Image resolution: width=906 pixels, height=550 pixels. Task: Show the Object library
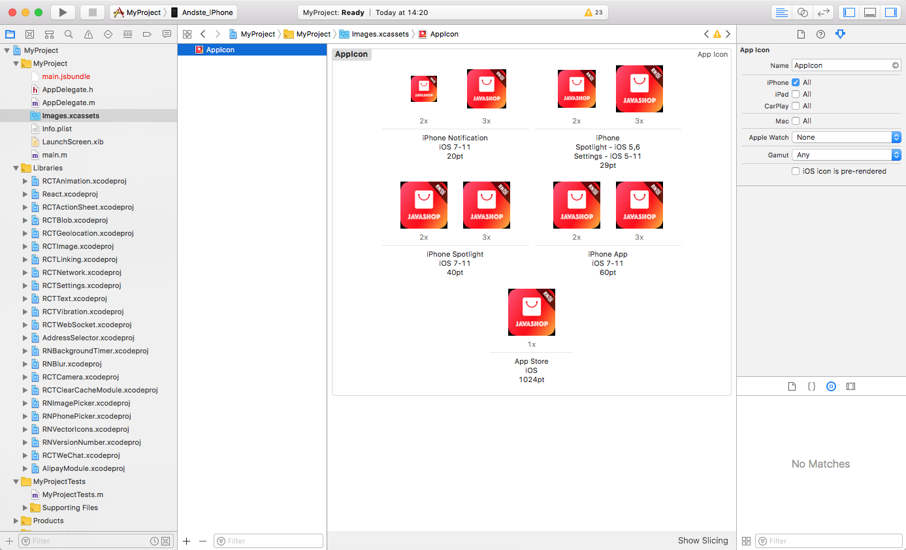point(831,386)
